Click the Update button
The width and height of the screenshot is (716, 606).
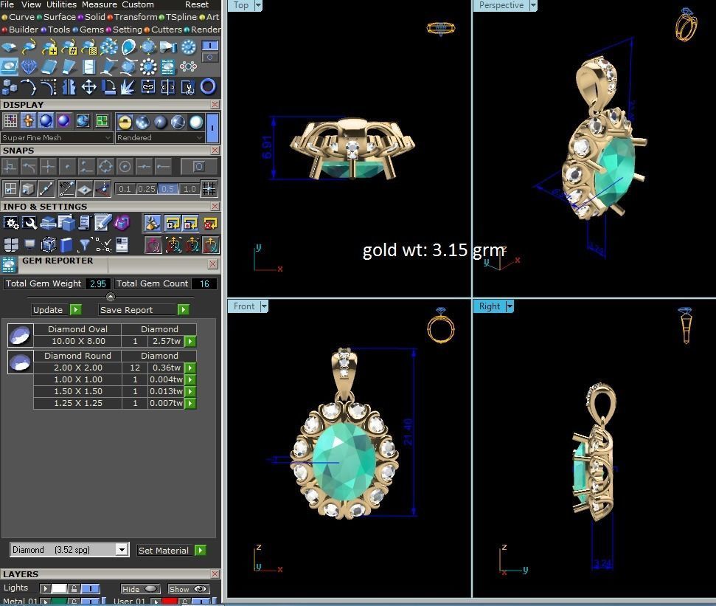pyautogui.click(x=56, y=310)
